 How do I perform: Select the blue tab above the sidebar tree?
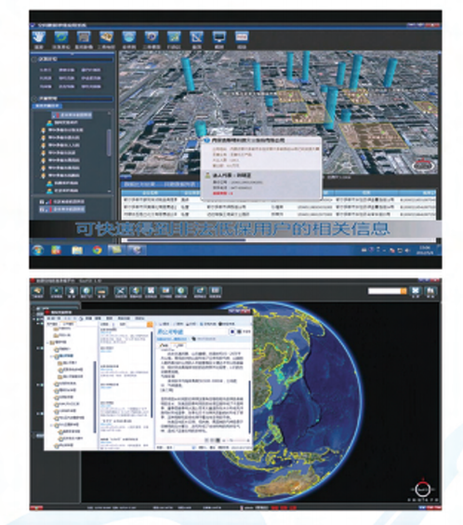coord(46,106)
